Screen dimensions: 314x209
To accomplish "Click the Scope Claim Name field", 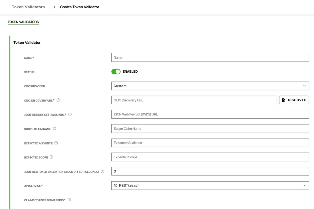I will 210,129.
